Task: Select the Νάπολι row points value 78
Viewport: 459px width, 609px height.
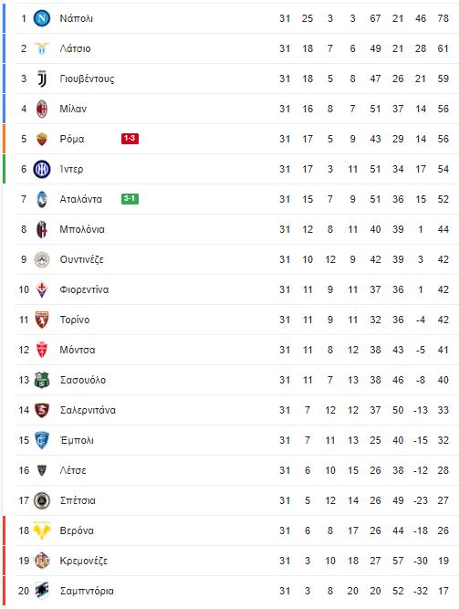Action: pos(443,18)
